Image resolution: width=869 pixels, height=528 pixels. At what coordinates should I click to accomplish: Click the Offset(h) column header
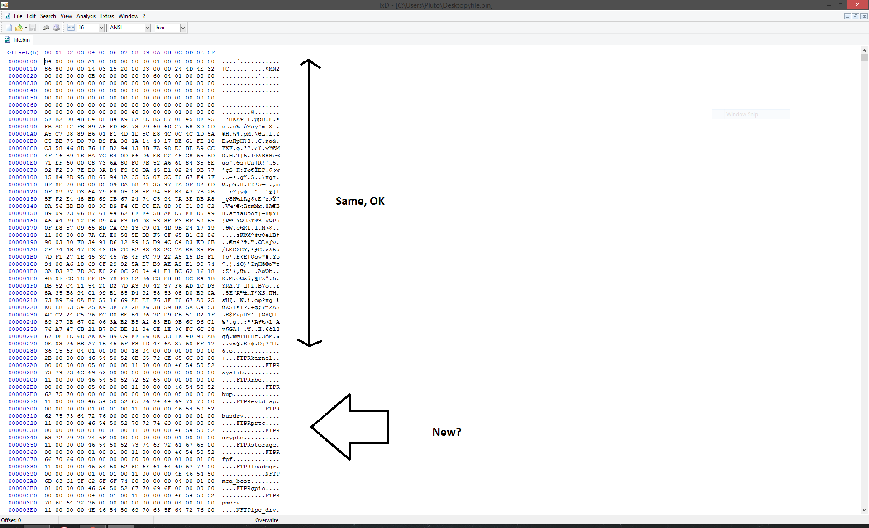[23, 52]
